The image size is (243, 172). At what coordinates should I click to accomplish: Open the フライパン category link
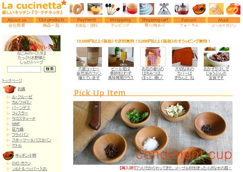[x=20, y=135]
